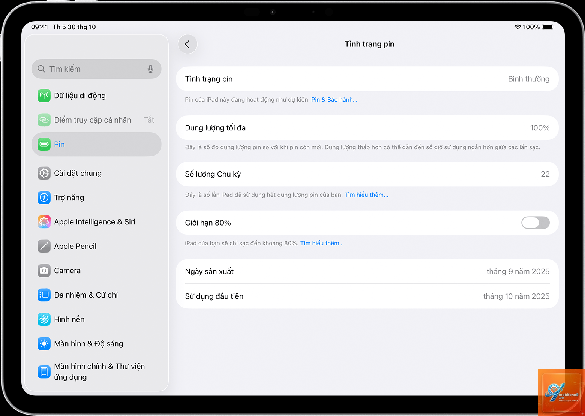585x416 pixels.
Task: Click the Bình thường status value
Action: (x=529, y=79)
